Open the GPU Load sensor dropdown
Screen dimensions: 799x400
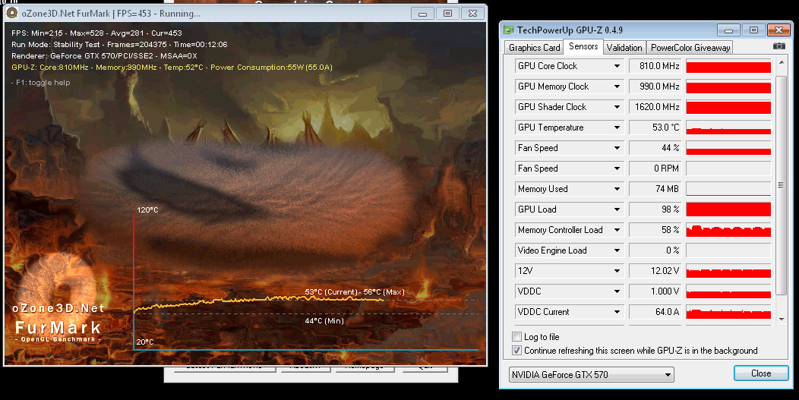point(617,209)
